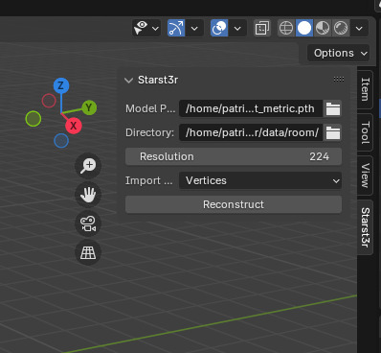Expand selectability and visibility dropdown arrow
Image resolution: width=381 pixels, height=353 pixels.
tap(155, 29)
